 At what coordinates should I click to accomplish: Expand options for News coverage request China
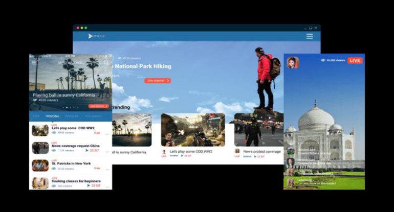pyautogui.click(x=107, y=151)
